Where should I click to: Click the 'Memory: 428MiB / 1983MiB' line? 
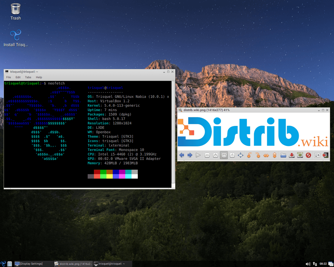point(113,163)
